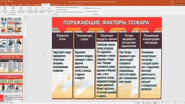Start Slide Show from status bar icon

166,103
